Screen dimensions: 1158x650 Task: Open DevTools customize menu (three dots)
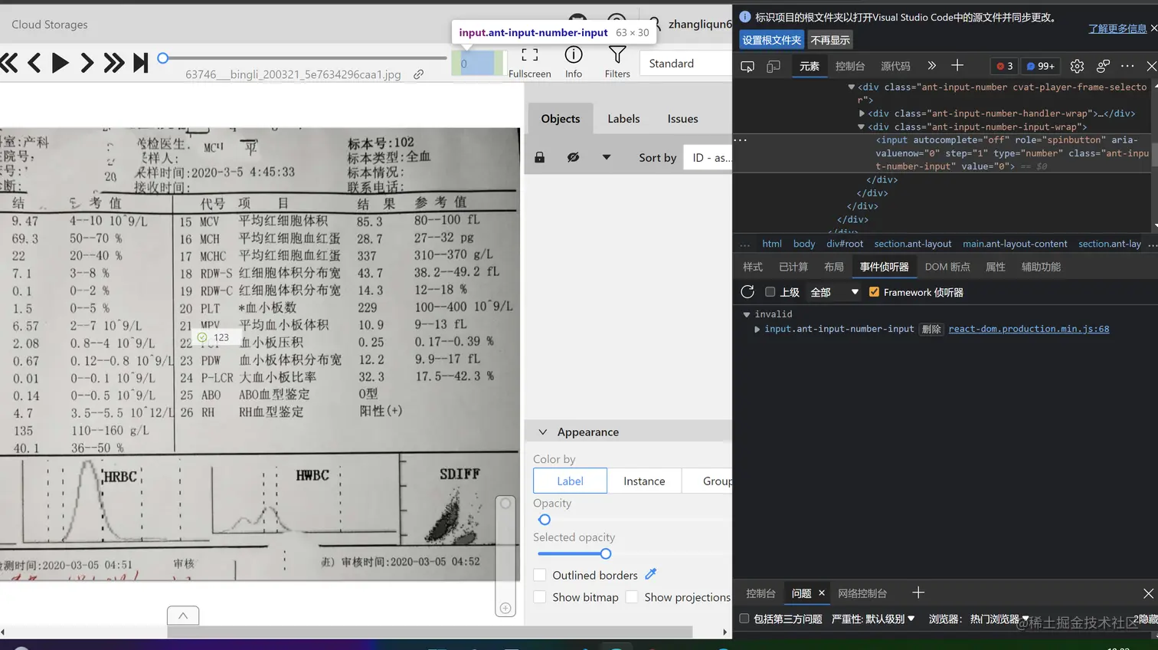point(1127,66)
